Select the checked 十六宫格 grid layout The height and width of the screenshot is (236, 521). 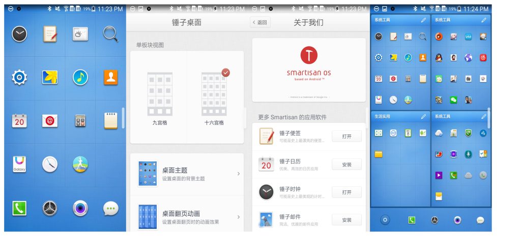tap(214, 96)
